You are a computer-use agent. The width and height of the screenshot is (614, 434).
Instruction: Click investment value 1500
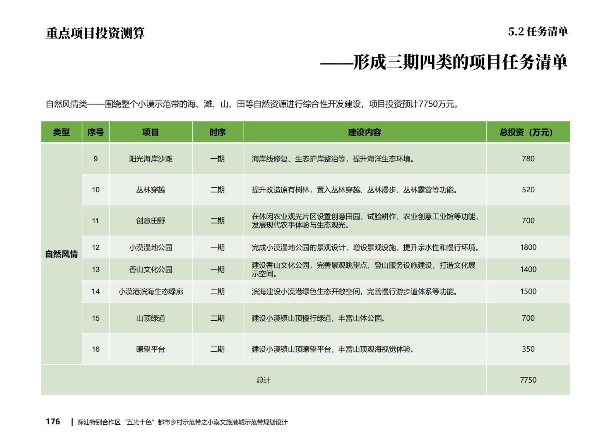(x=528, y=292)
